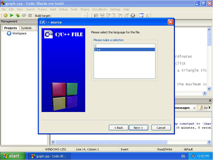The width and height of the screenshot is (213, 160).
Task: Open the DoxyBlocks menu
Action: tap(100, 9)
